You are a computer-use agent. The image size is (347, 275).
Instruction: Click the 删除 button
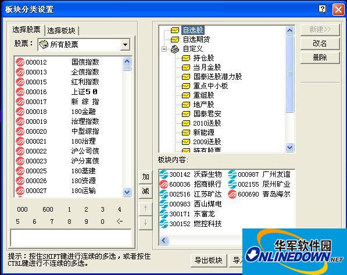coord(320,58)
